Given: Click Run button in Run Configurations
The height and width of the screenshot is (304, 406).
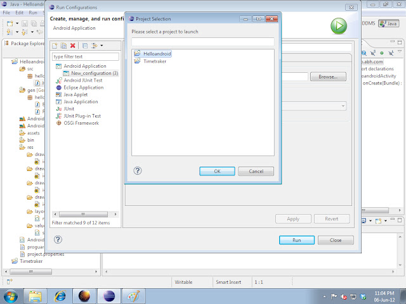Looking at the screenshot, I should (297, 240).
